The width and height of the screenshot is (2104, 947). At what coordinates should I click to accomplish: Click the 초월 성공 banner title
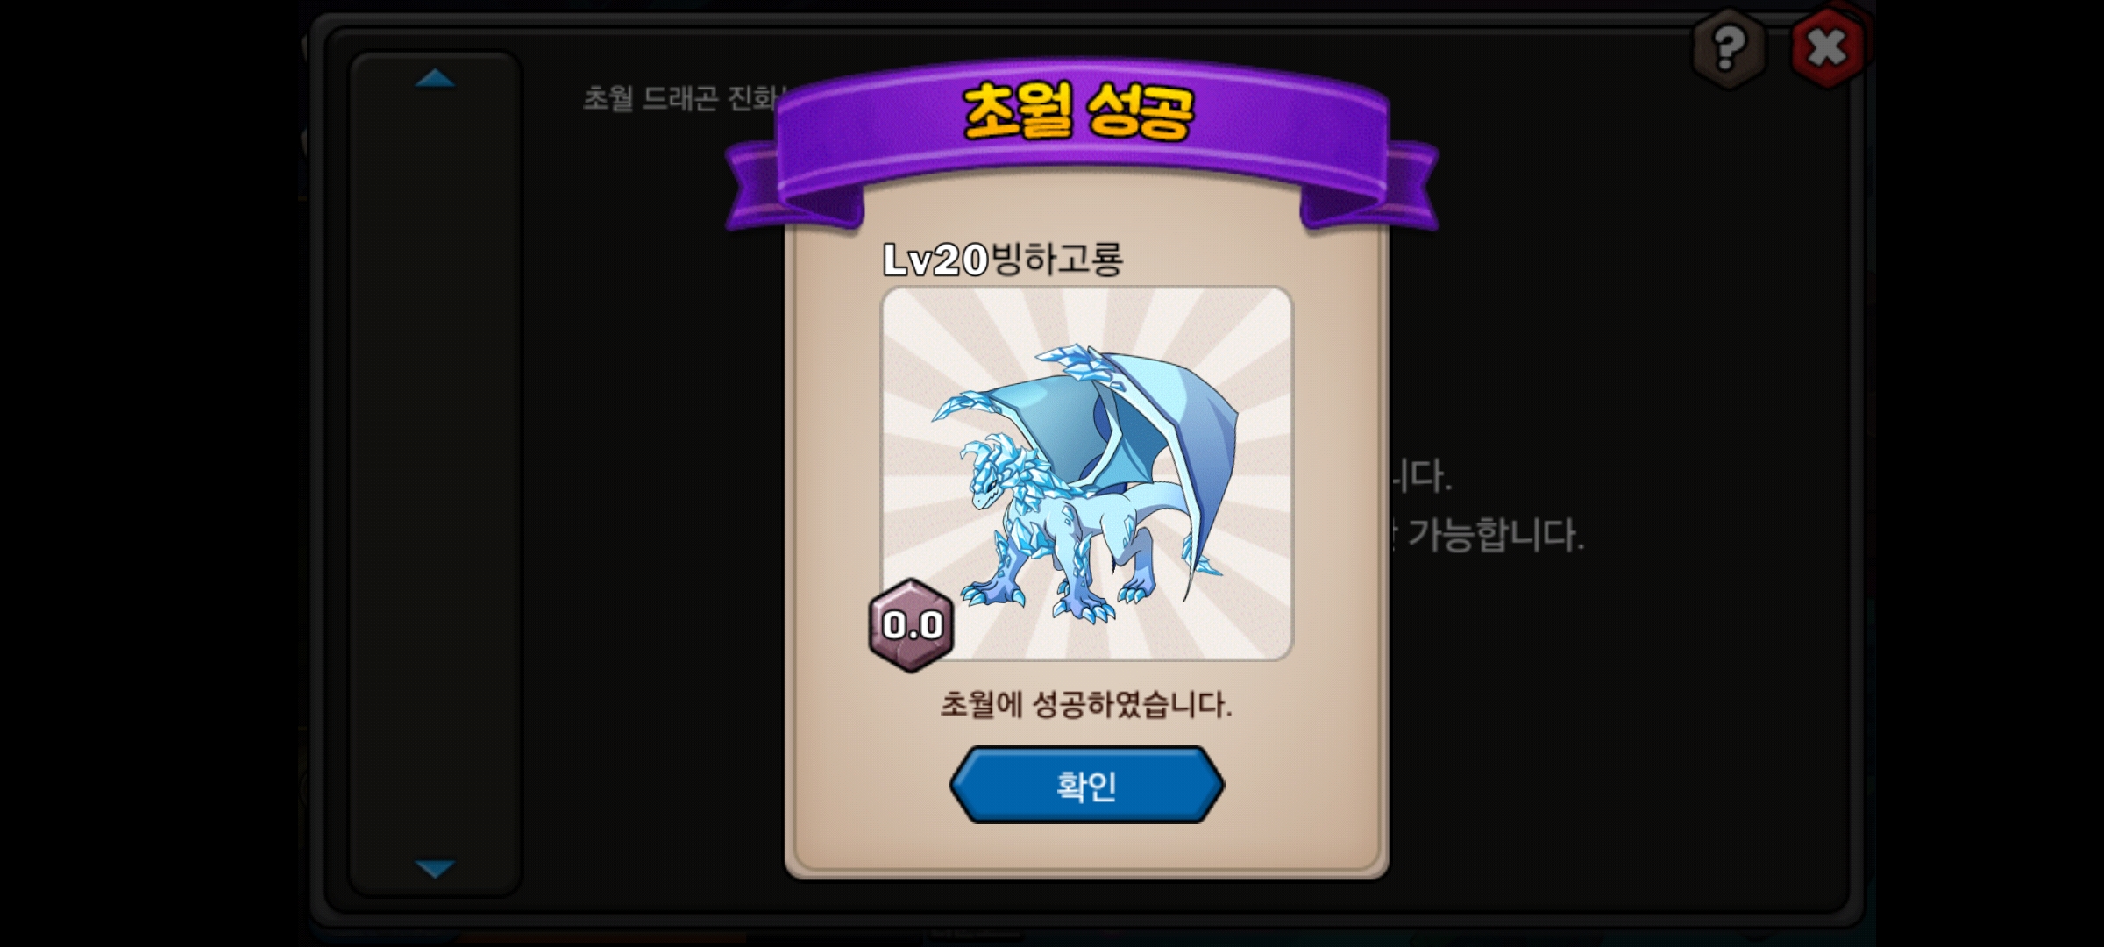coord(1080,112)
